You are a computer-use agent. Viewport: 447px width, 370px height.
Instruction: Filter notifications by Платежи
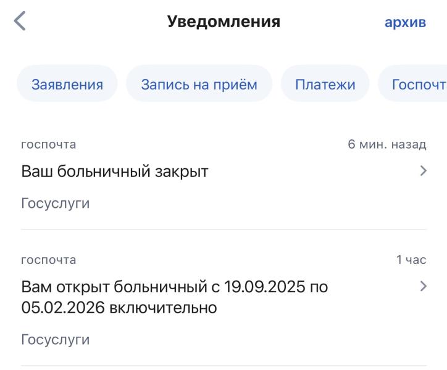pyautogui.click(x=325, y=84)
